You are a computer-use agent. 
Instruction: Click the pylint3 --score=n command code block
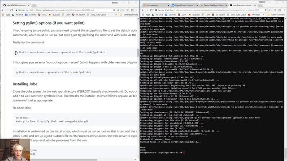click(75, 52)
